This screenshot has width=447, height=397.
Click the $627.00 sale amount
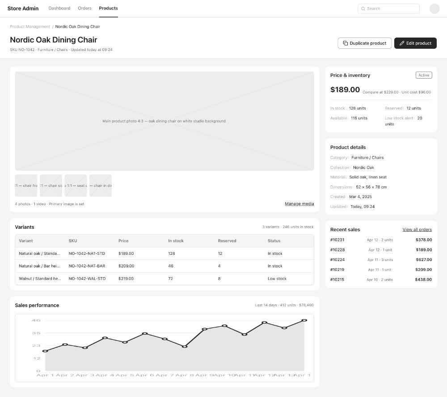(x=424, y=260)
